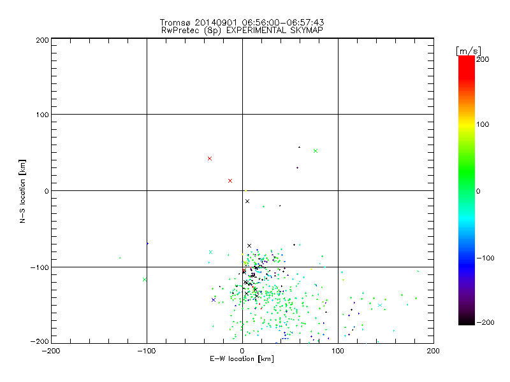Viewport: 510px width, 382px height.
Task: Click the red X marker nearest the plot center
Action: pyautogui.click(x=230, y=181)
